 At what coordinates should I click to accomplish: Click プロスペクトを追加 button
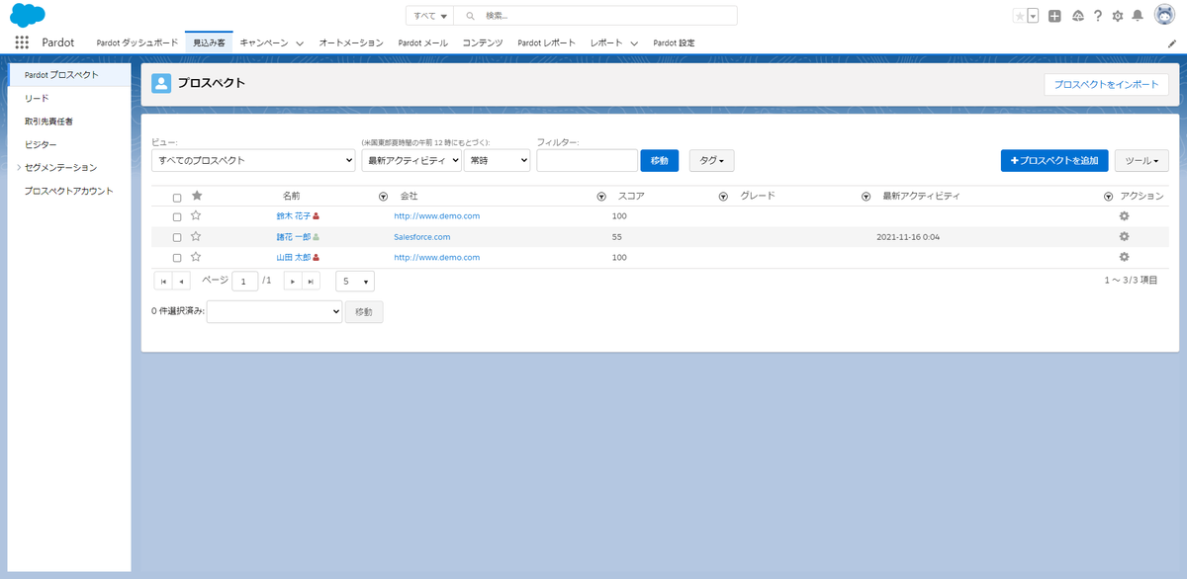tap(1054, 160)
